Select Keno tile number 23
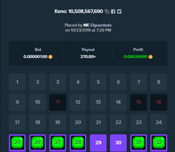This screenshot has height=152, width=175. [139, 122]
